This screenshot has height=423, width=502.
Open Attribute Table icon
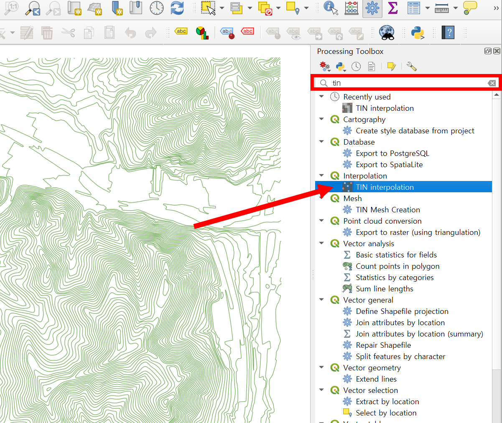coord(414,8)
